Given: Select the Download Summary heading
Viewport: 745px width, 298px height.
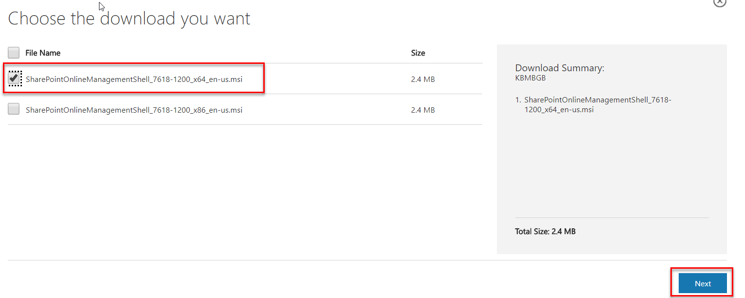Looking at the screenshot, I should point(560,68).
